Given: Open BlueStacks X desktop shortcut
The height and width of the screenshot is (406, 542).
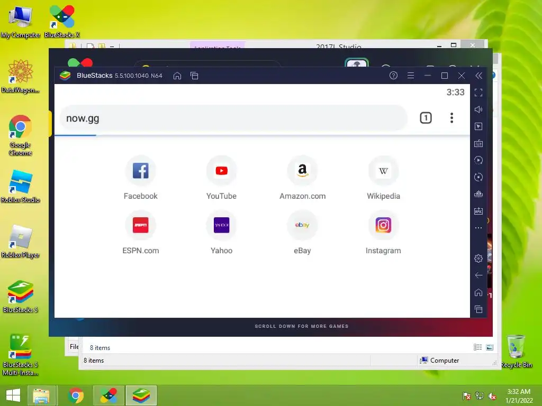Looking at the screenshot, I should click(62, 21).
